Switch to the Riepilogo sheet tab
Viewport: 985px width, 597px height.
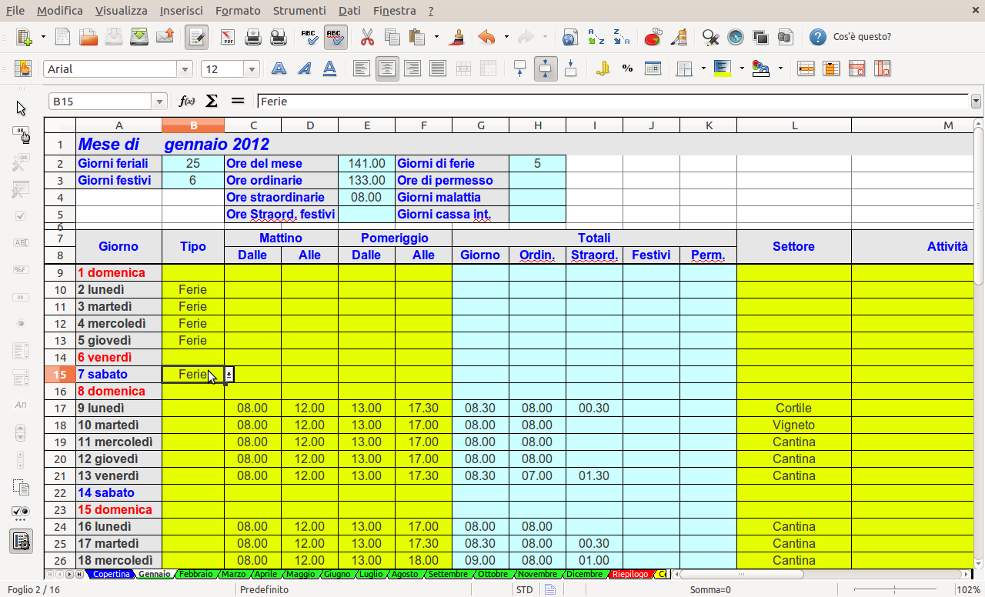tap(630, 575)
